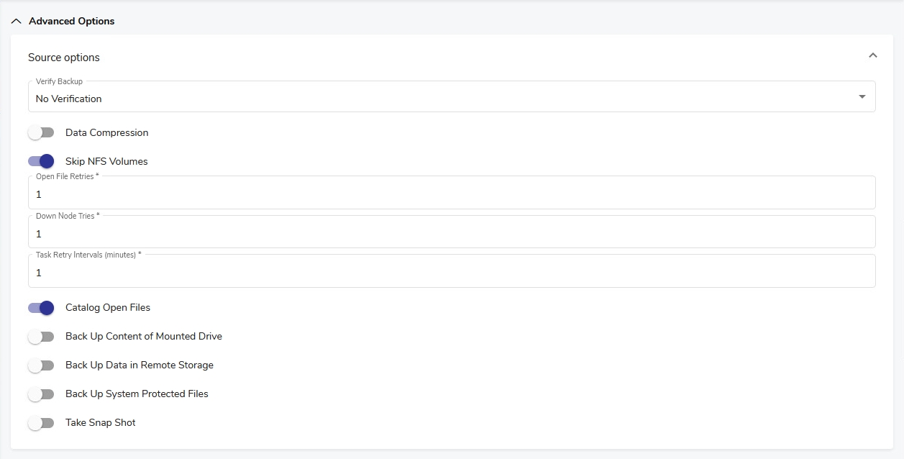Turn on the Take Snap Shot switch
904x459 pixels.
(41, 423)
